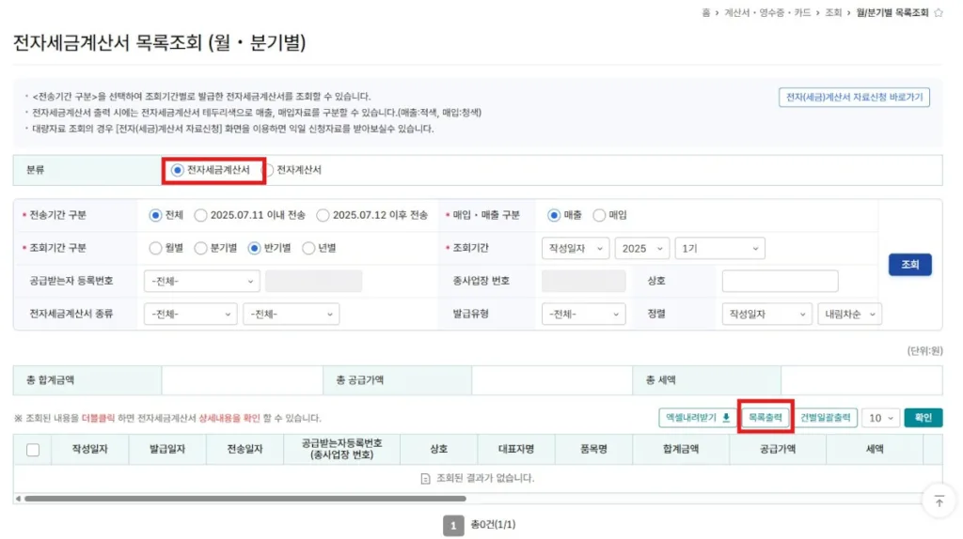Open 조회 breadcrumb link
The image size is (963, 539).
coord(833,13)
